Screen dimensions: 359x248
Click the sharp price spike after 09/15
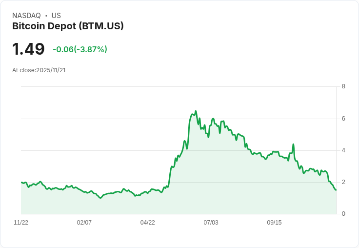click(293, 145)
